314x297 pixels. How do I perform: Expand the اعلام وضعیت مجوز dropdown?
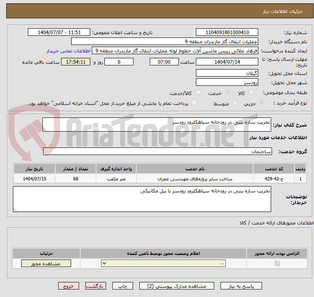point(163,263)
